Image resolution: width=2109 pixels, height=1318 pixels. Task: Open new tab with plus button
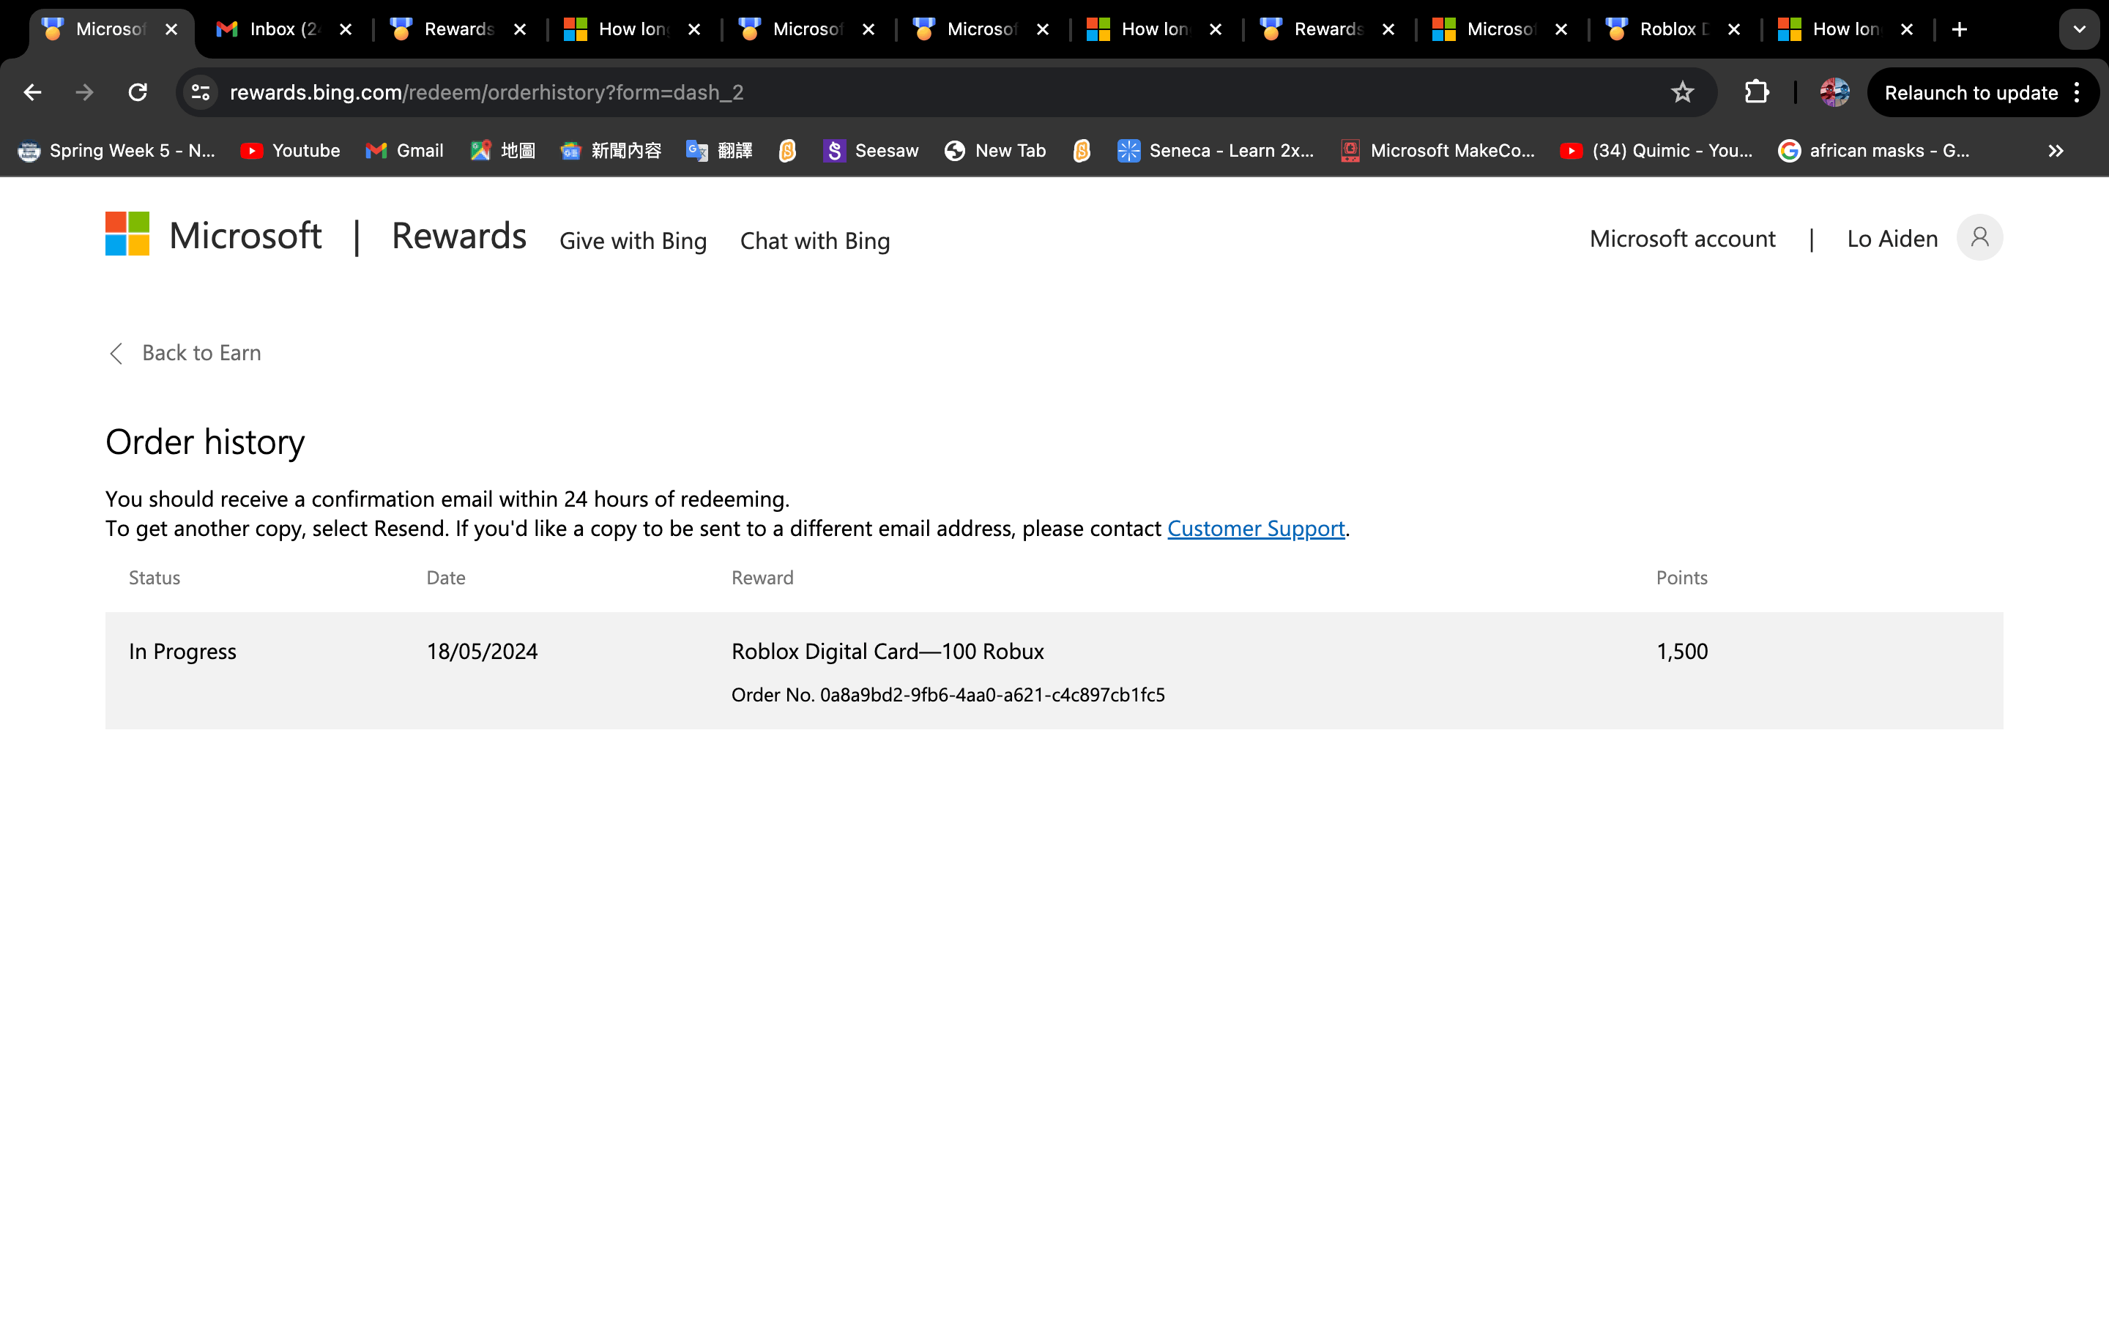point(1959,29)
